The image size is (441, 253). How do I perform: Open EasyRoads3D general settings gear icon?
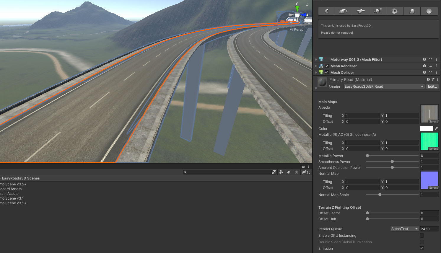(395, 11)
